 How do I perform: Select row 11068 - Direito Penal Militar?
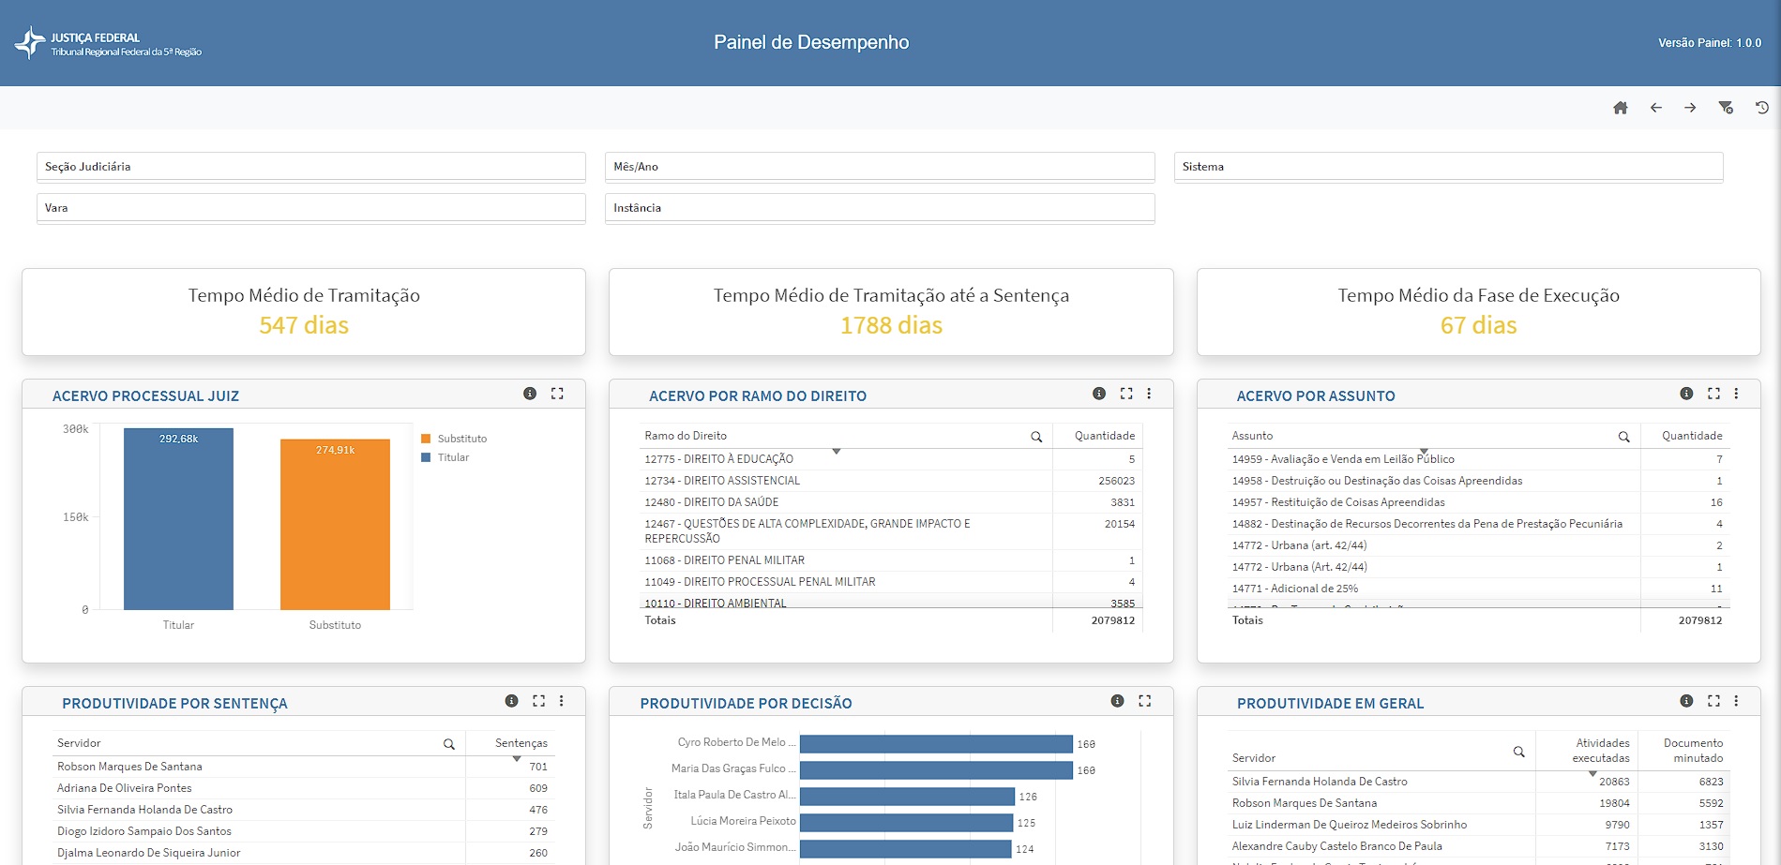pyautogui.click(x=890, y=560)
